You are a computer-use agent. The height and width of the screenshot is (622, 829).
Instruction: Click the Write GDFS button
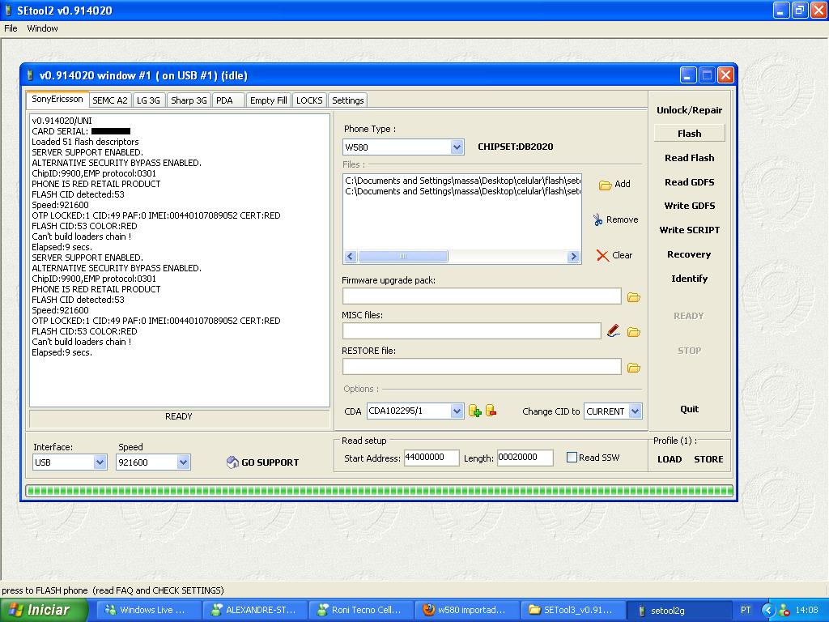[690, 206]
